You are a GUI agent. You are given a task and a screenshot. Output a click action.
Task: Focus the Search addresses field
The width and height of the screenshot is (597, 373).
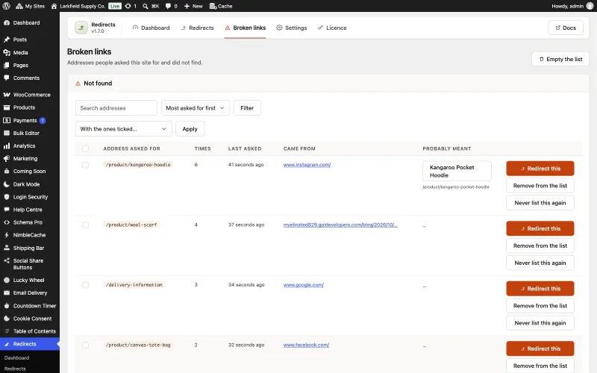(116, 108)
